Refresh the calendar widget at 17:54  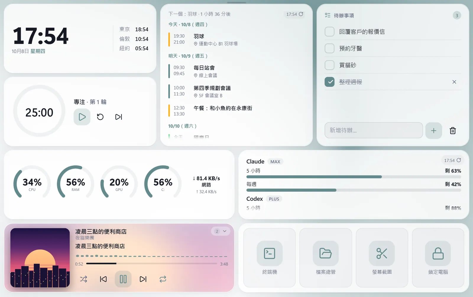point(294,14)
